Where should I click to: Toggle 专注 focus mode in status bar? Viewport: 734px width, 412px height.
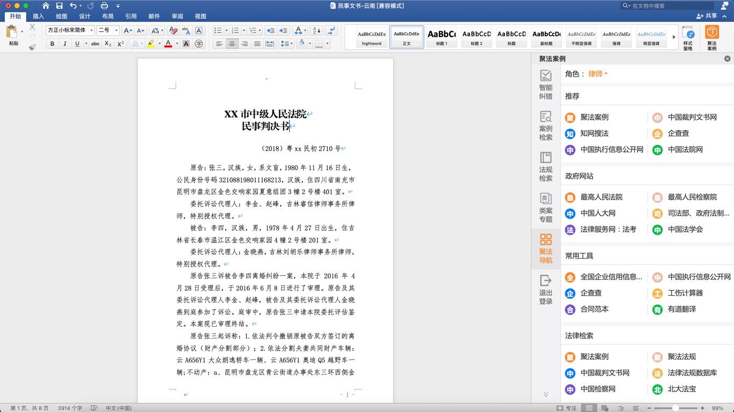[x=567, y=408]
